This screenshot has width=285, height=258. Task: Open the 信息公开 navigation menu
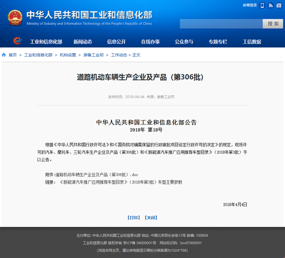click(117, 42)
